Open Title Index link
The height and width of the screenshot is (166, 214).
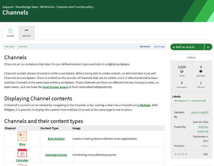[x=23, y=47]
